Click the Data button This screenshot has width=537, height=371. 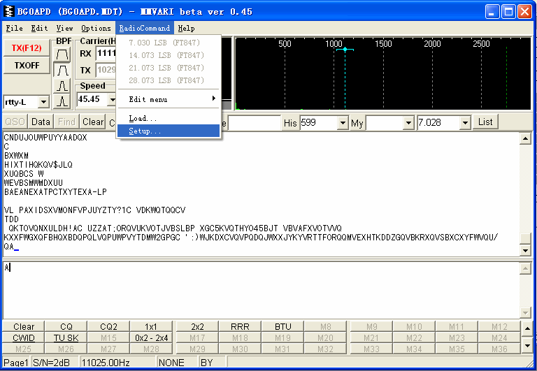[x=41, y=122]
